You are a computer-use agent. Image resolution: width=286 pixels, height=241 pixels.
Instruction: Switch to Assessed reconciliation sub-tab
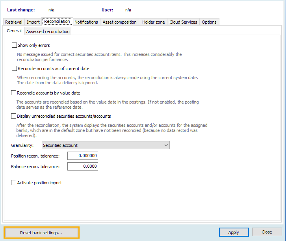tap(48, 32)
